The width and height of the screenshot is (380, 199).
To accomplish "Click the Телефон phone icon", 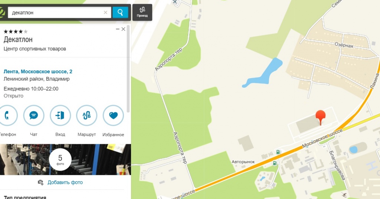I will point(7,115).
